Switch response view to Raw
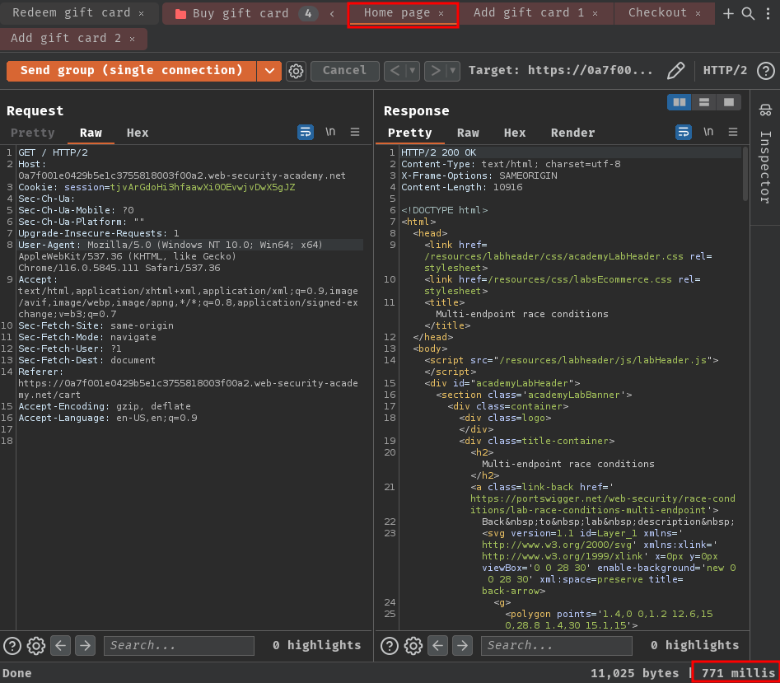Image resolution: width=780 pixels, height=683 pixels. click(x=468, y=133)
